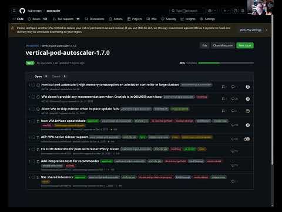The image size is (282, 212).
Task: Expand the Copilot dropdown arrow in the header
Action: coord(215,11)
